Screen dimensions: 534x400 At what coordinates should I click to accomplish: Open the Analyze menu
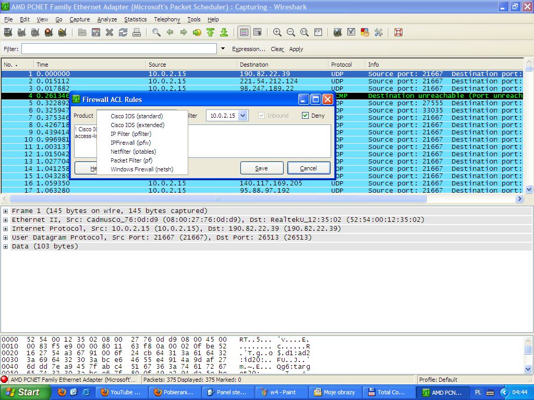click(107, 19)
